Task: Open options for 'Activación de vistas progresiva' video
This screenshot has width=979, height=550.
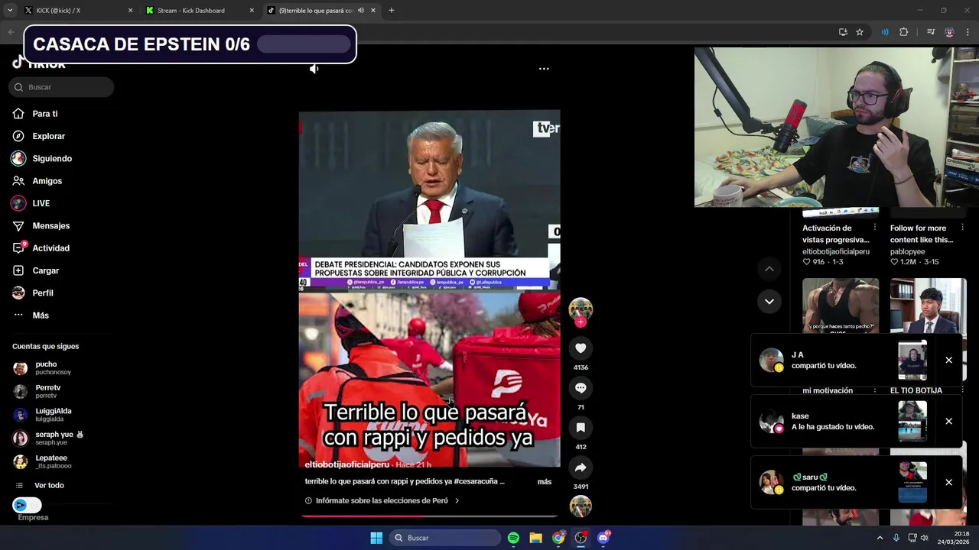Action: click(x=875, y=228)
